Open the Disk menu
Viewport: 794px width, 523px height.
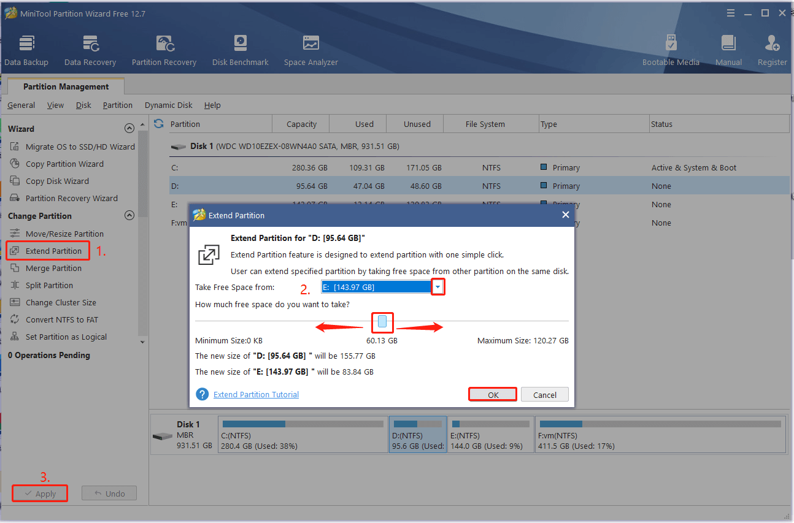click(83, 105)
